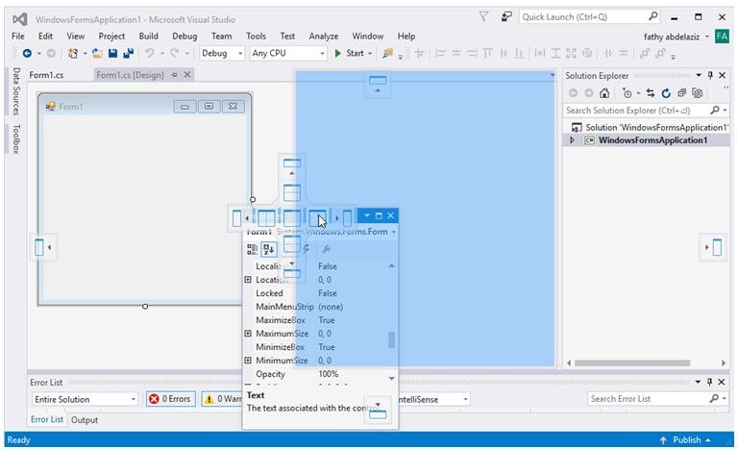Screen dimensions: 738x449
Task: Click the FA user avatar badge
Action: 722,37
